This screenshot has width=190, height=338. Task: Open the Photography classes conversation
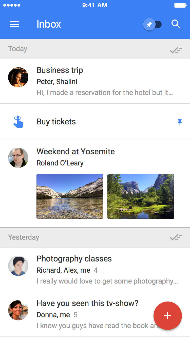(x=101, y=270)
